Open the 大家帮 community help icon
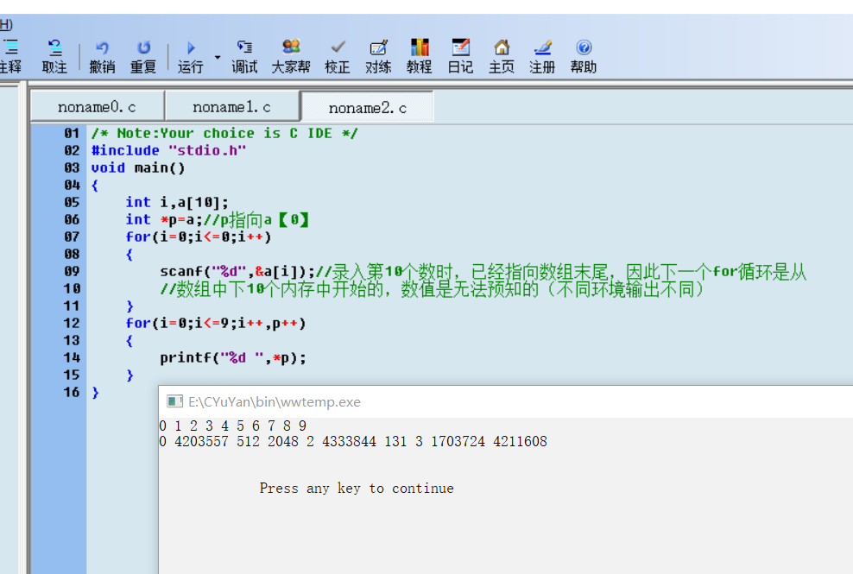 coord(291,56)
